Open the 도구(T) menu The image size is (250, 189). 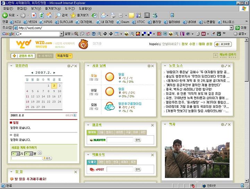70,8
